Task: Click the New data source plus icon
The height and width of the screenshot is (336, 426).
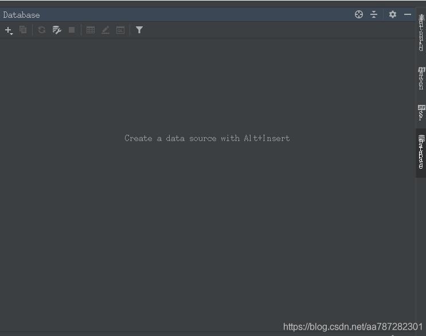Action: tap(8, 30)
